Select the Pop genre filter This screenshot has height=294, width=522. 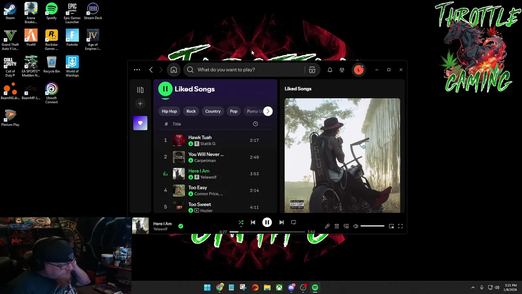[234, 111]
